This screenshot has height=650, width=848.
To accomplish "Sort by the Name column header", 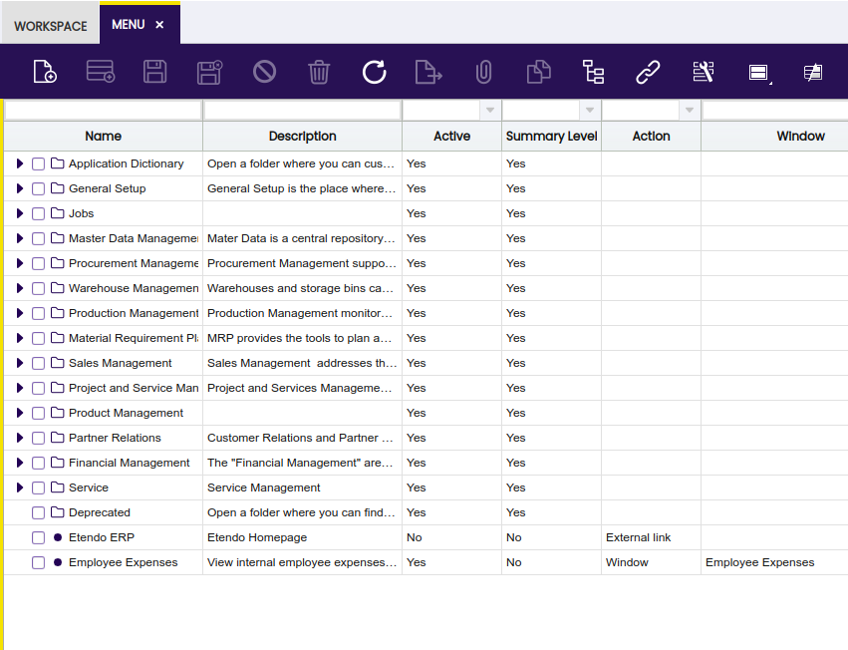I will click(x=104, y=136).
